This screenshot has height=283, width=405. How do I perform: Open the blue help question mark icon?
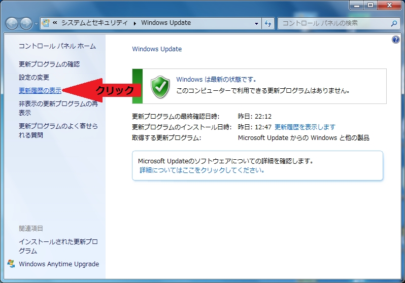tap(396, 40)
